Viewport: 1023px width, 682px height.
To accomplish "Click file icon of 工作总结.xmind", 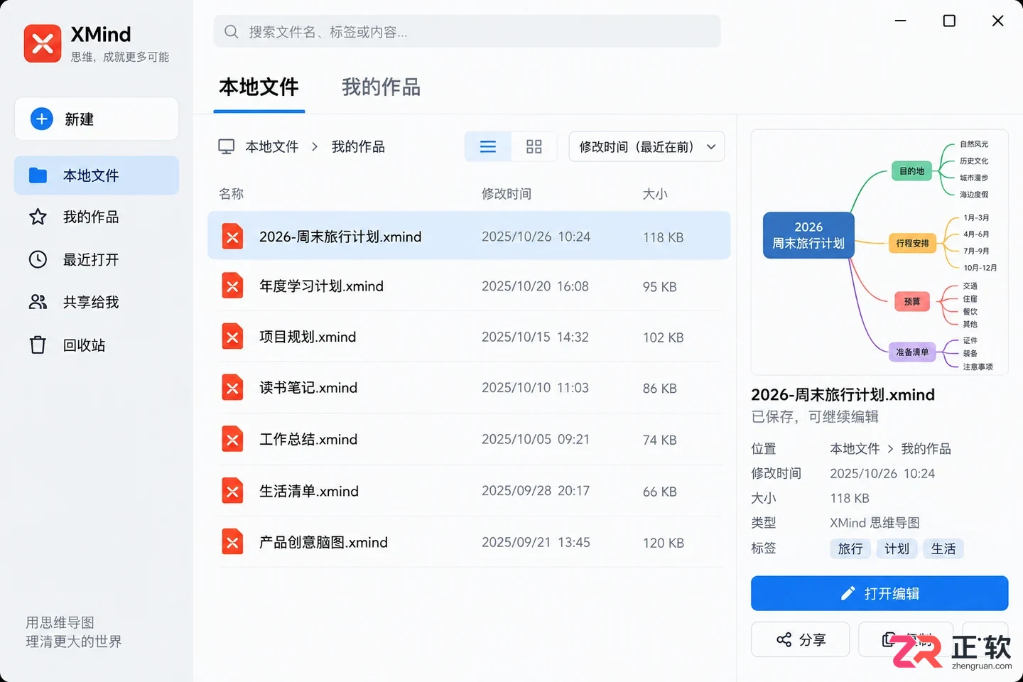I will pyautogui.click(x=232, y=439).
